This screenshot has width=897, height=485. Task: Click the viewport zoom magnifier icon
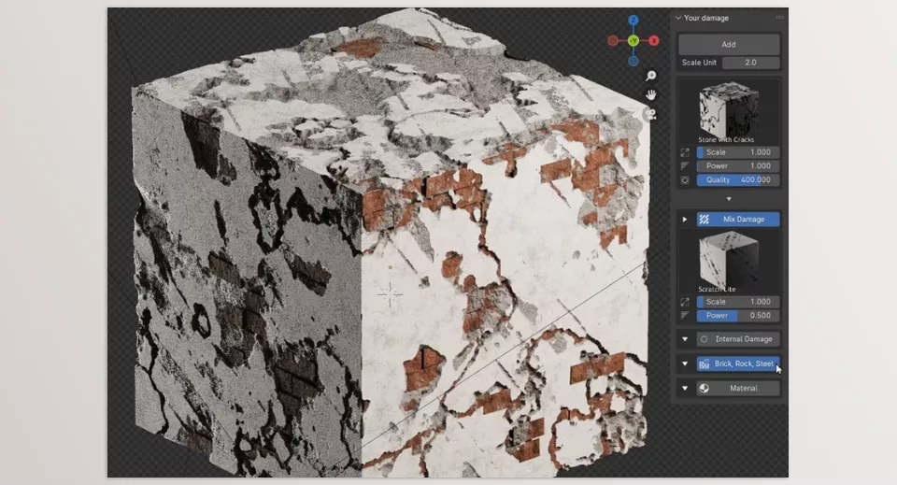(x=650, y=76)
